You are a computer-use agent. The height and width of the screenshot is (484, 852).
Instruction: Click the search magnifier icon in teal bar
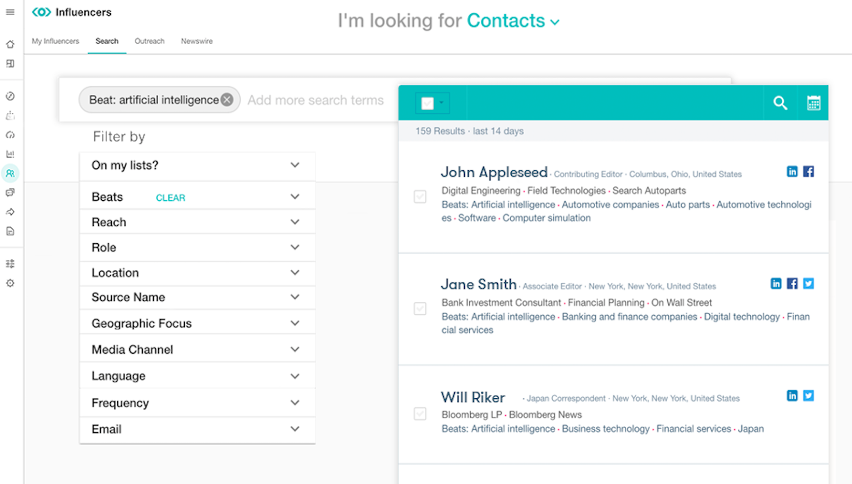(780, 103)
